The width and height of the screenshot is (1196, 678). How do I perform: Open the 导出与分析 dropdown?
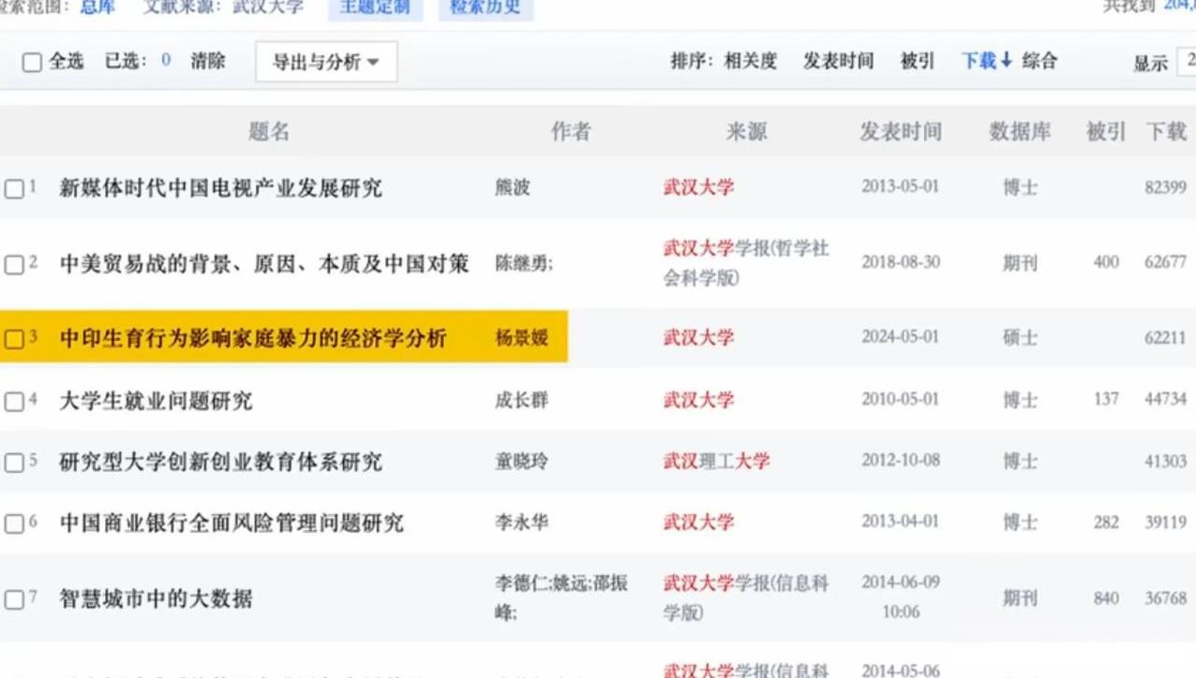326,62
